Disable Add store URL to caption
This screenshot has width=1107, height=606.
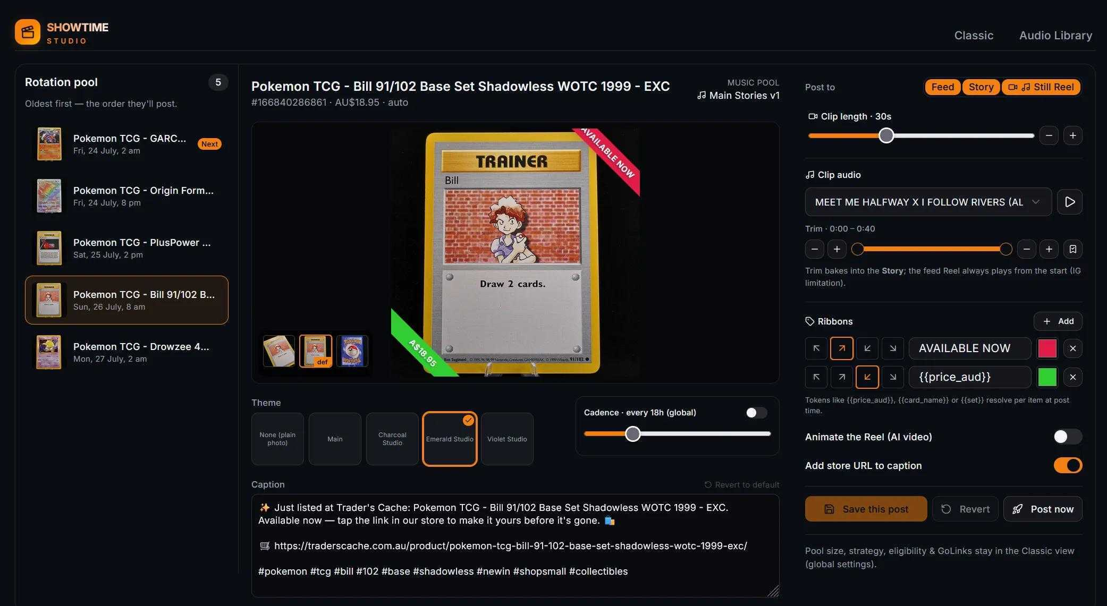[1068, 465]
